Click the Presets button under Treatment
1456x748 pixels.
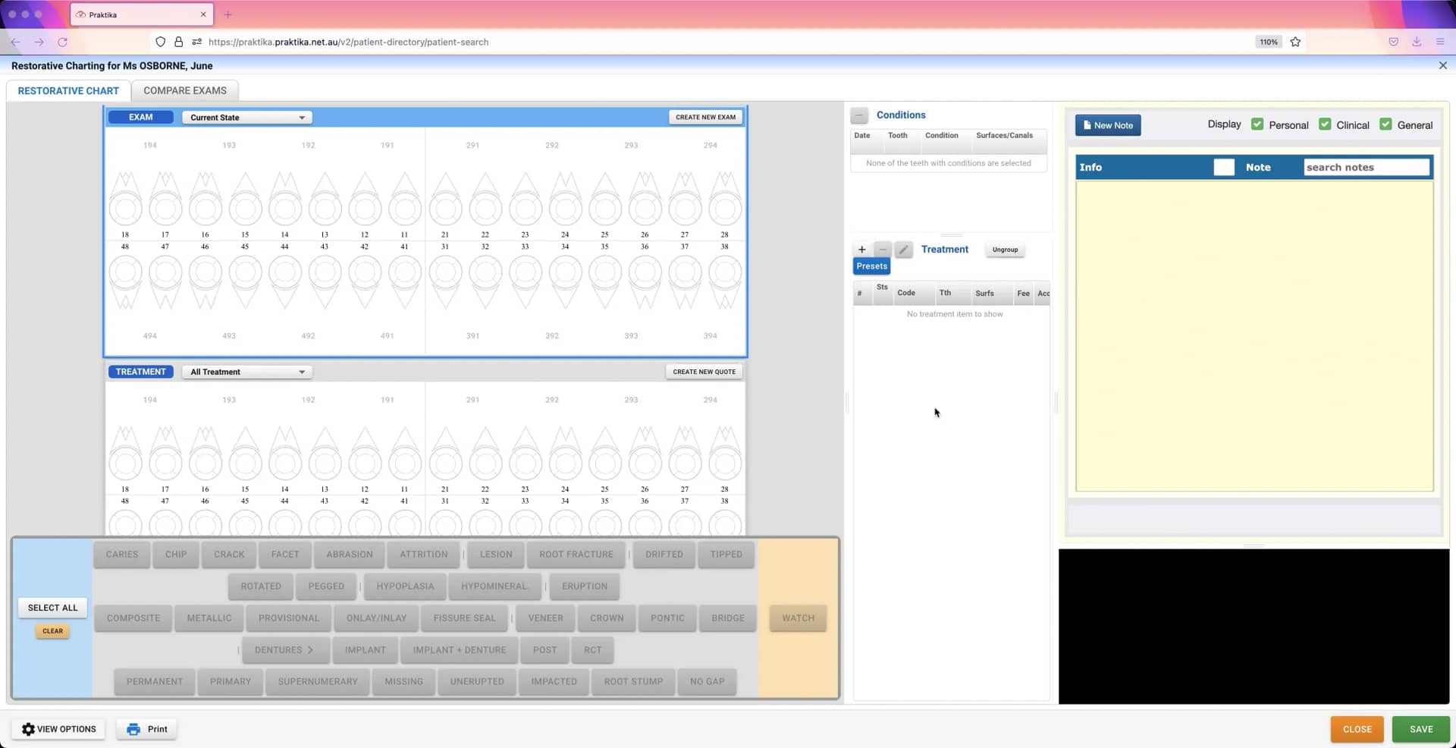coord(871,266)
